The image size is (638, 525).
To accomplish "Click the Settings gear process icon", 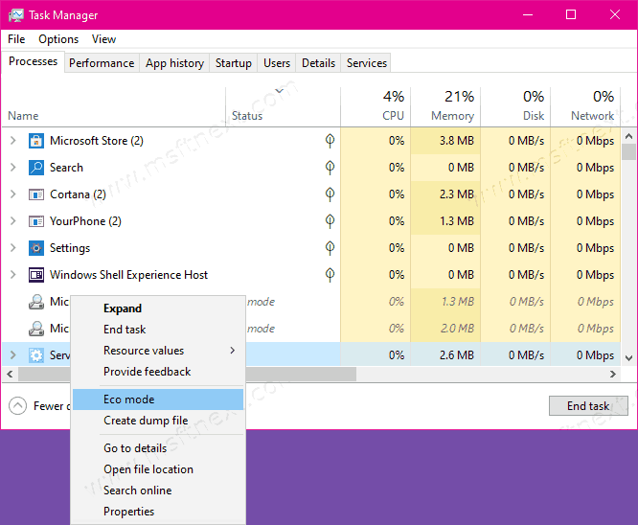I will click(x=36, y=248).
